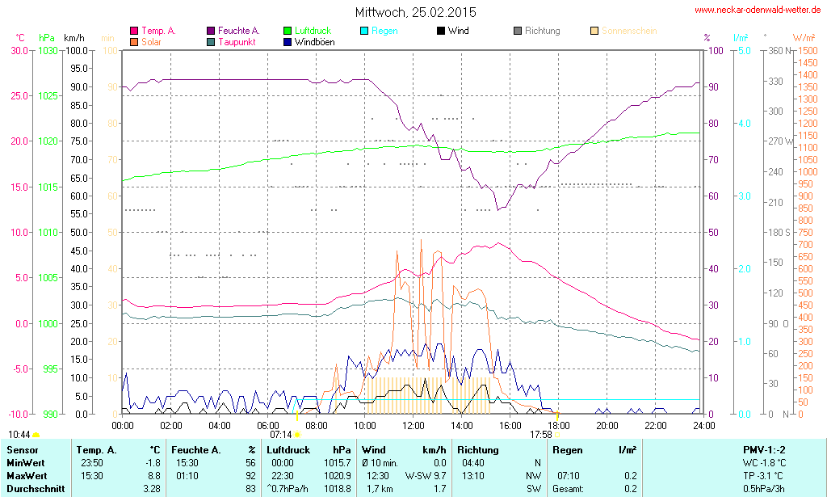This screenshot has height=497, width=827.
Task: Open the www.neckar-odenwald-wetter.de link
Action: [x=758, y=11]
